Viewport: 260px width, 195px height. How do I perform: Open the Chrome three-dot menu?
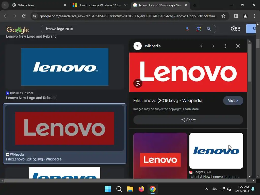(x=254, y=16)
